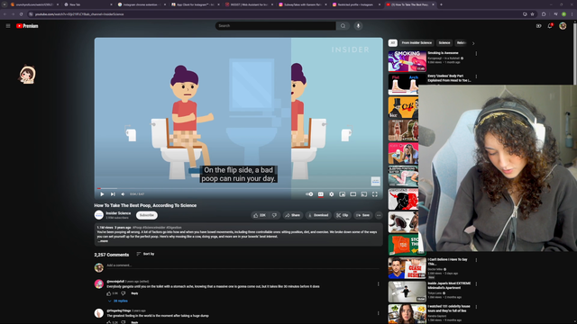Bookmark this page star icon

pyautogui.click(x=533, y=14)
